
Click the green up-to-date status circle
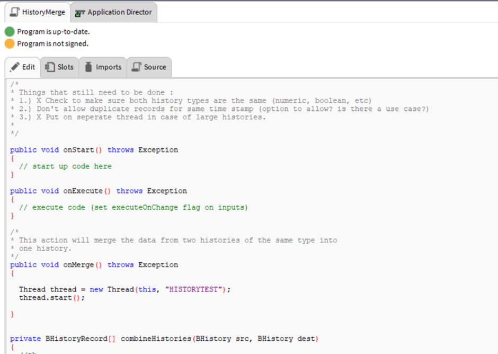click(10, 32)
